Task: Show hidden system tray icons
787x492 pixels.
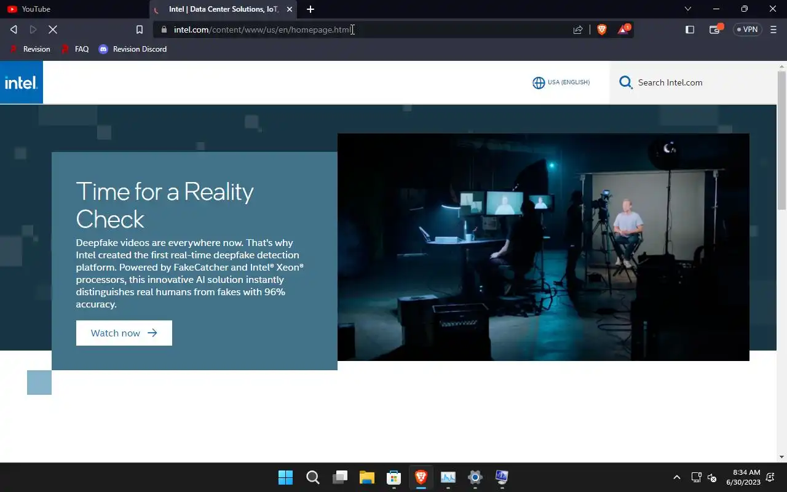Action: coord(677,477)
